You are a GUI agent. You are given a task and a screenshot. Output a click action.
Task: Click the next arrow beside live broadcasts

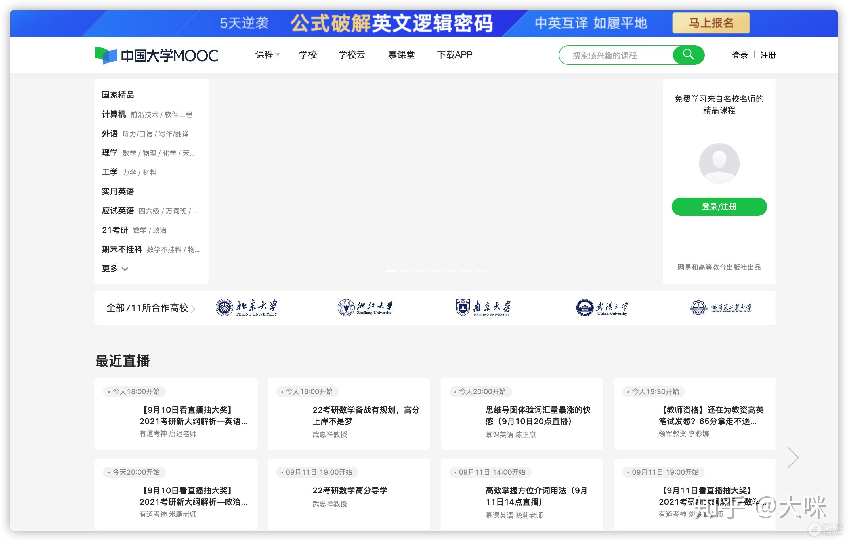(x=793, y=458)
